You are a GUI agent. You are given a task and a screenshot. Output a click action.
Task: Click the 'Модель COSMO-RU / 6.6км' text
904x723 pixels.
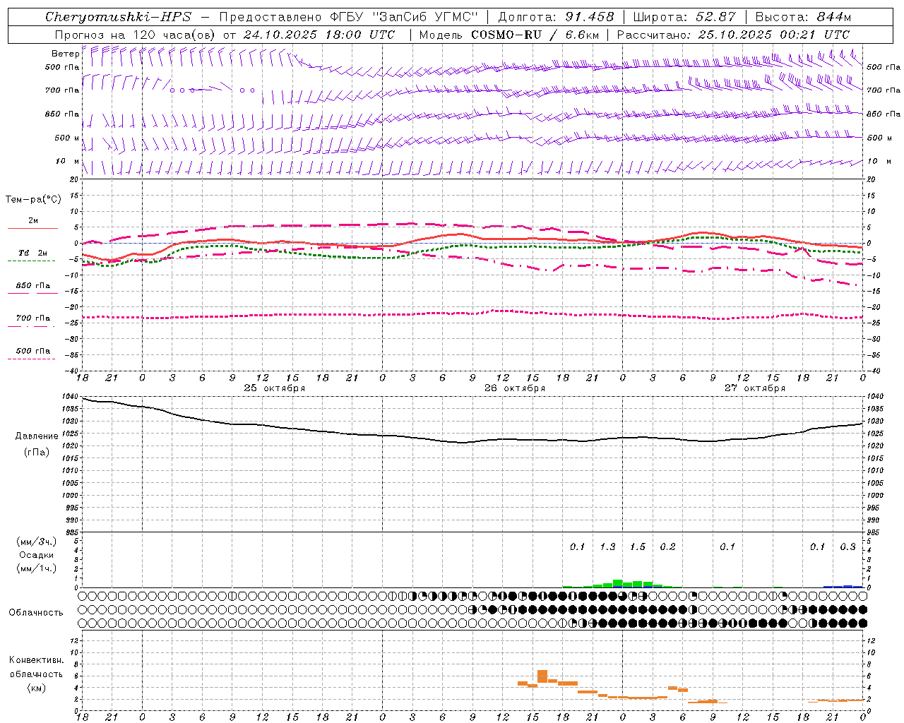[509, 35]
